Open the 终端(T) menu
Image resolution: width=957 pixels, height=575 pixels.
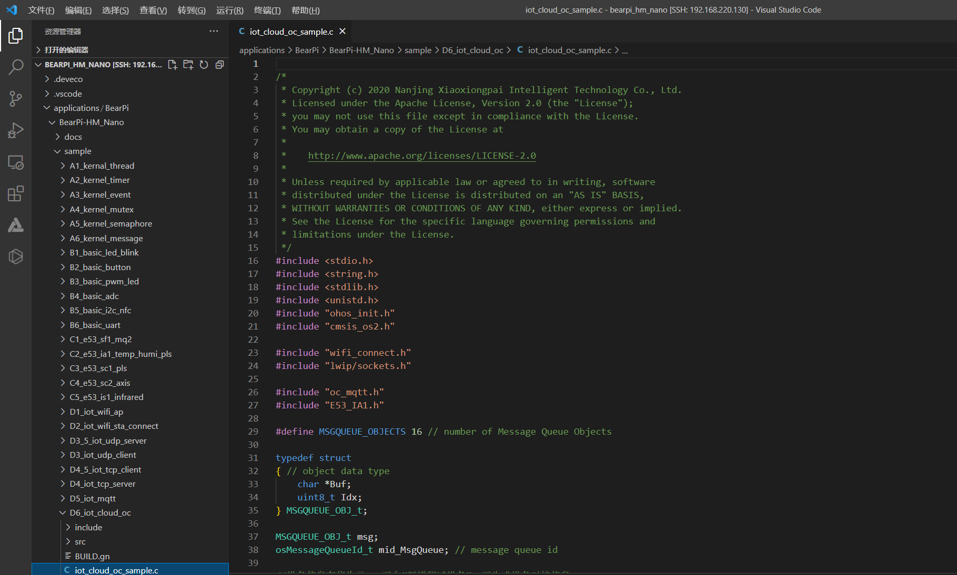pyautogui.click(x=267, y=10)
